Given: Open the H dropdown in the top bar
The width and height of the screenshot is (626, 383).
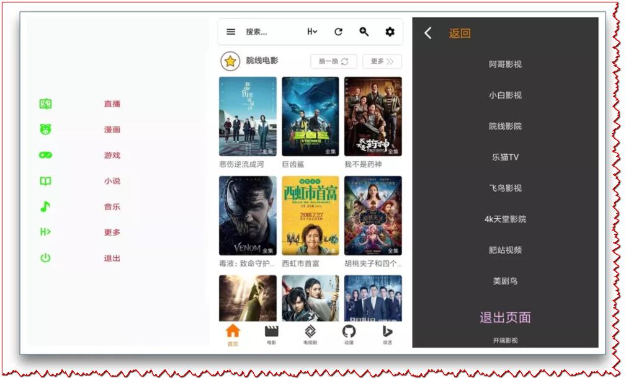Looking at the screenshot, I should coord(311,31).
